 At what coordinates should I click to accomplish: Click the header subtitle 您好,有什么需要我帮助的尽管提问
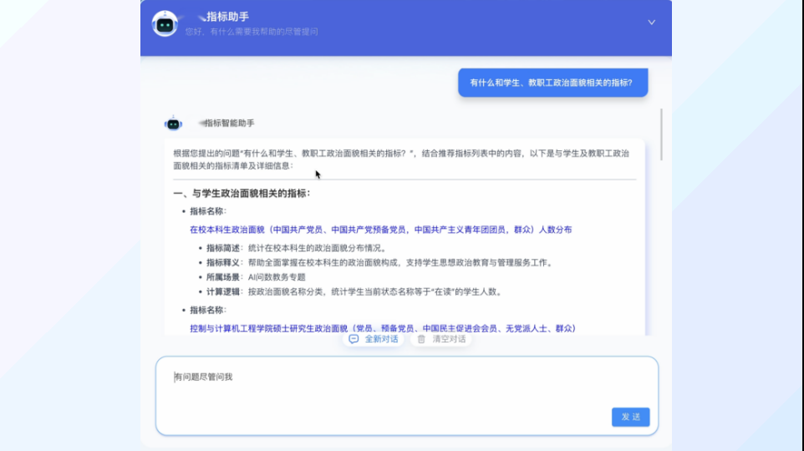(252, 32)
